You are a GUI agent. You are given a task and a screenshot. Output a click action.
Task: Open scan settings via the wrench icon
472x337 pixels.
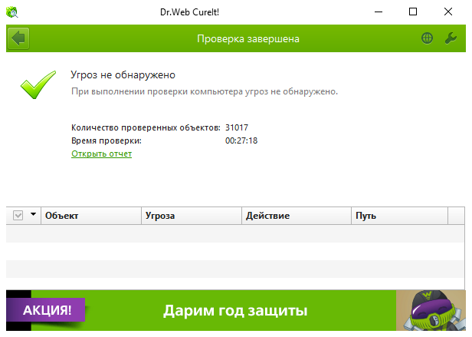[x=451, y=38]
